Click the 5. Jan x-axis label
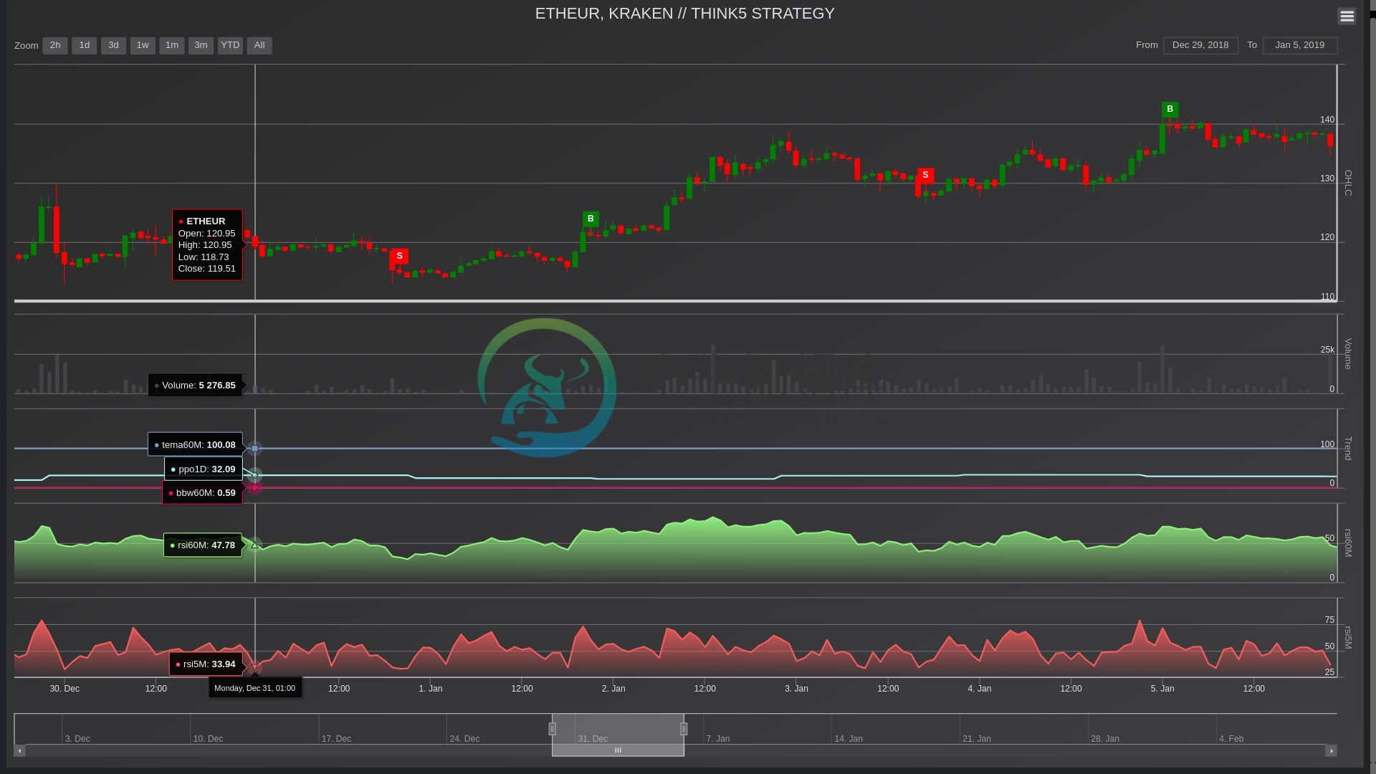 (x=1162, y=689)
